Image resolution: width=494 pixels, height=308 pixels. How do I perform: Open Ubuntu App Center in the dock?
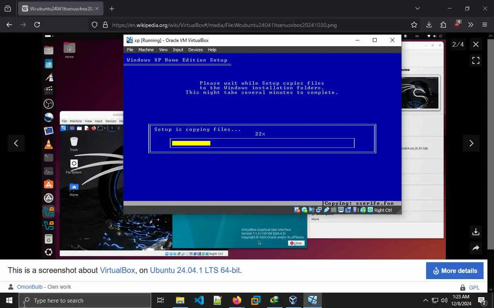(x=49, y=184)
